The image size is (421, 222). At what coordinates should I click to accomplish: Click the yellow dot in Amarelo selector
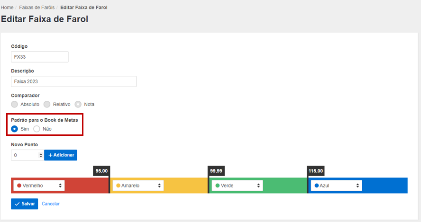click(x=118, y=186)
